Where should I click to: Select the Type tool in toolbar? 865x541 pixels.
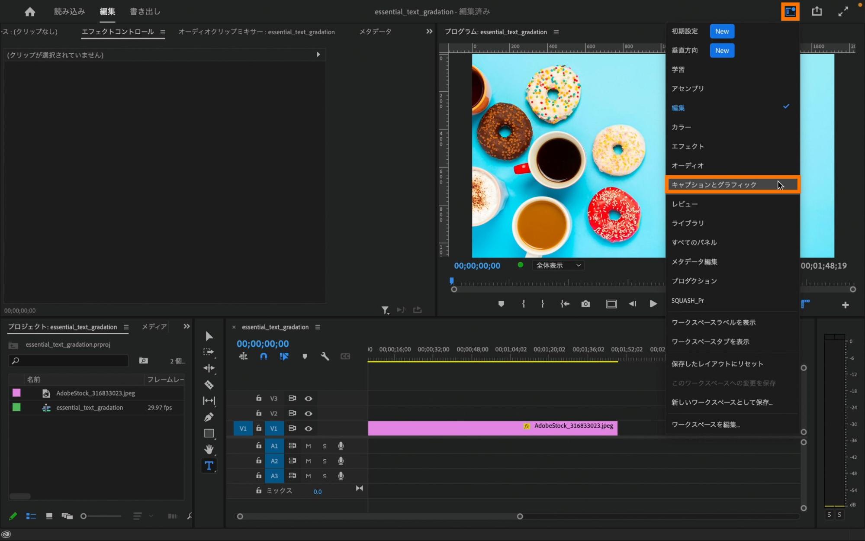pos(209,466)
